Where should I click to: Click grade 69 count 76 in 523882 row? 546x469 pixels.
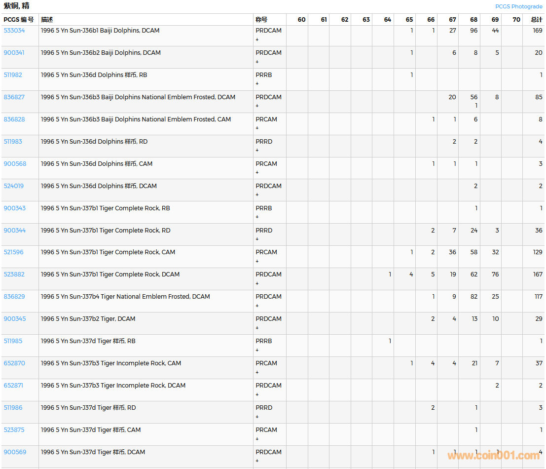pyautogui.click(x=495, y=274)
